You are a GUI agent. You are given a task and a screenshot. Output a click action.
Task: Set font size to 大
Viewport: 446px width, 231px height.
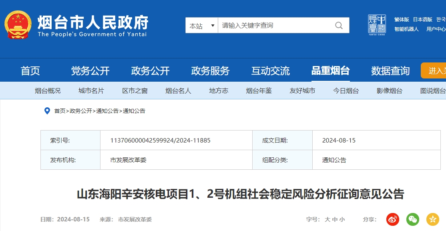(x=327, y=219)
